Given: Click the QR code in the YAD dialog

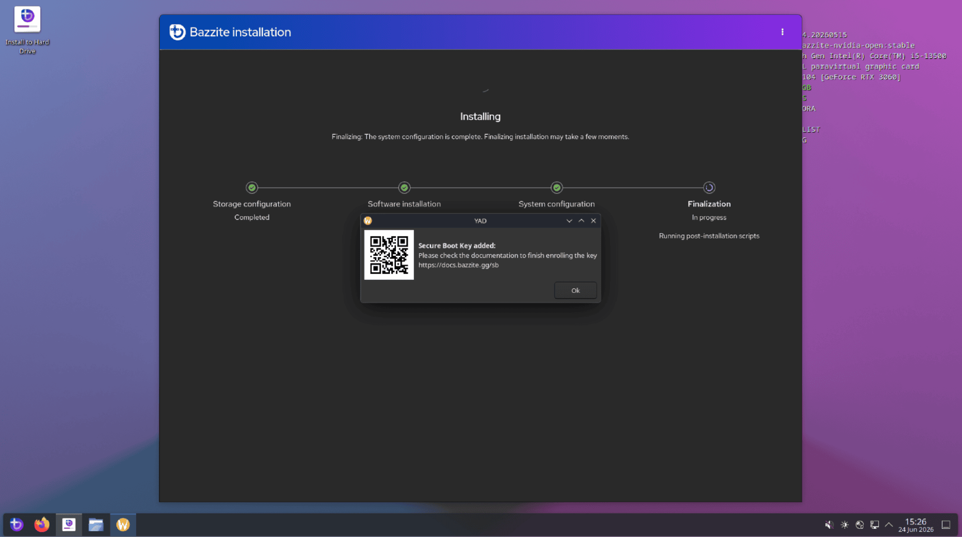Looking at the screenshot, I should tap(389, 255).
